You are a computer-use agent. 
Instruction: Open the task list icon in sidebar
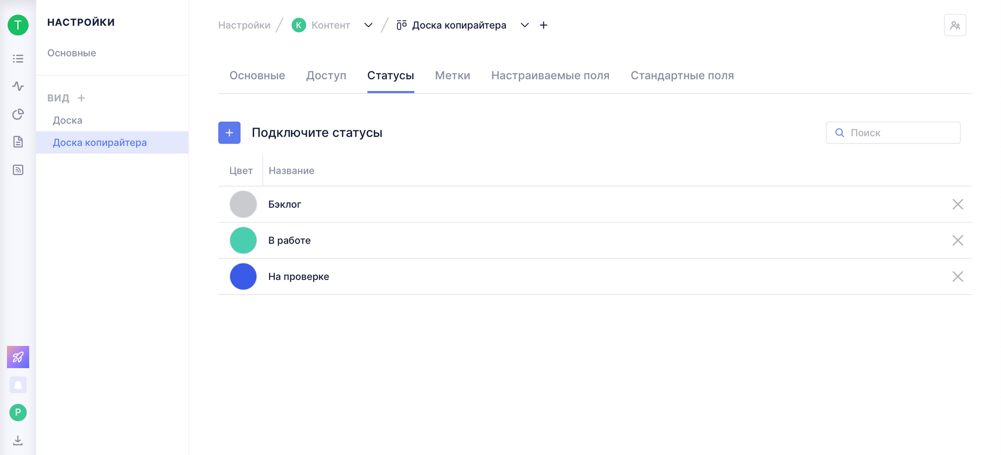(18, 59)
